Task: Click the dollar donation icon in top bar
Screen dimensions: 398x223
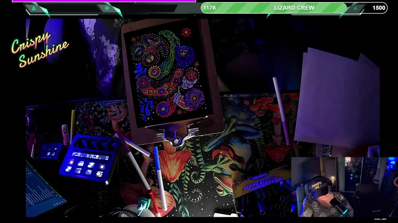Action: (x=107, y=8)
